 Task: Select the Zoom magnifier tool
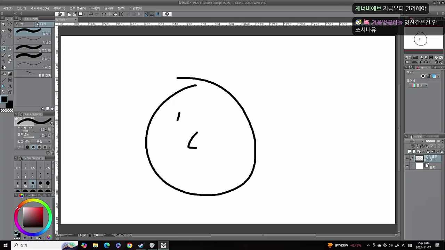3,24
